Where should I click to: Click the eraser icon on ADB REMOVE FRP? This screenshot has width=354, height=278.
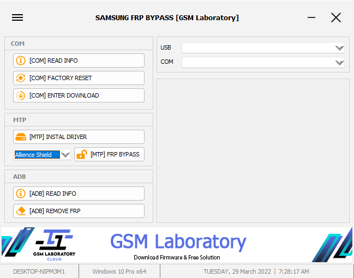tap(21, 211)
